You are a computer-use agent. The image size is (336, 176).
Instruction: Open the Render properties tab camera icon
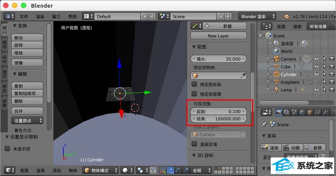click(x=279, y=112)
